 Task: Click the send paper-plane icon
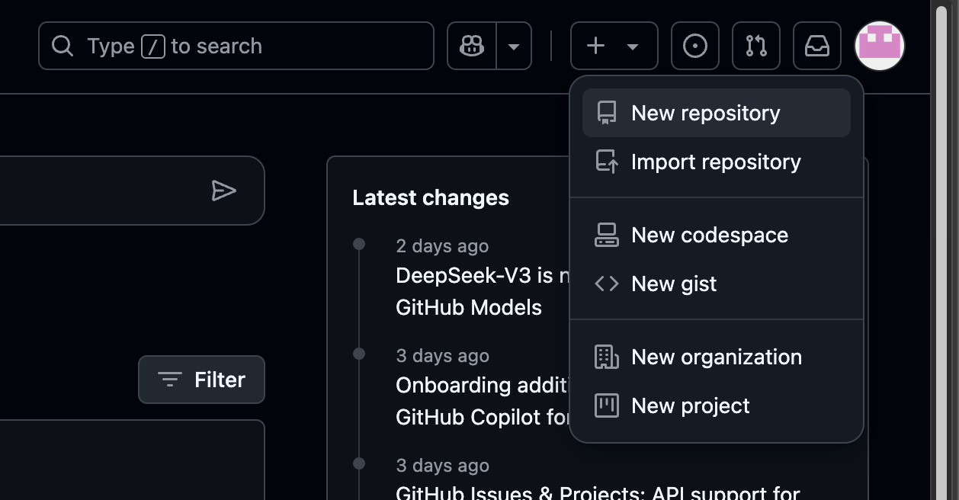(x=223, y=191)
